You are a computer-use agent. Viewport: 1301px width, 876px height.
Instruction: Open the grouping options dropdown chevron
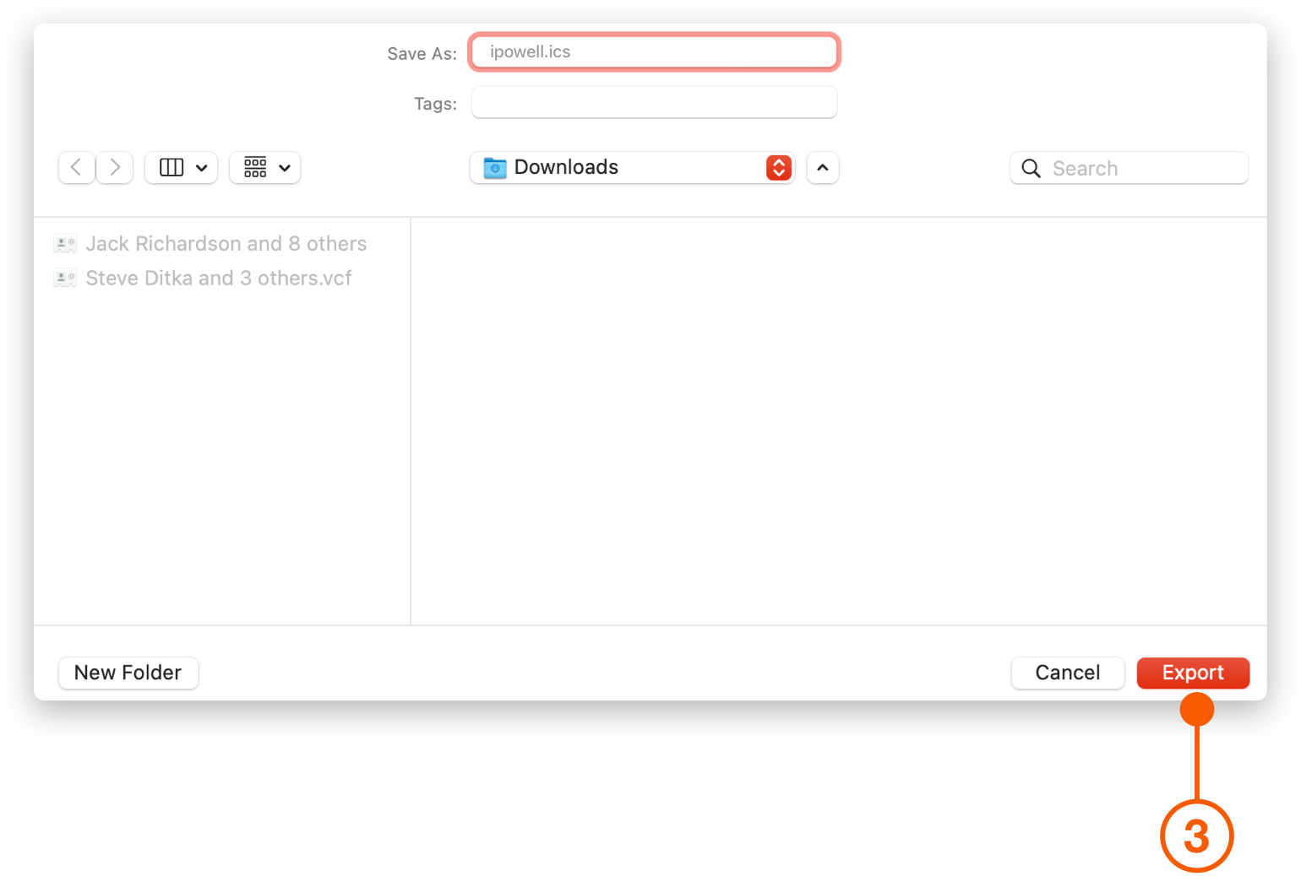[285, 168]
